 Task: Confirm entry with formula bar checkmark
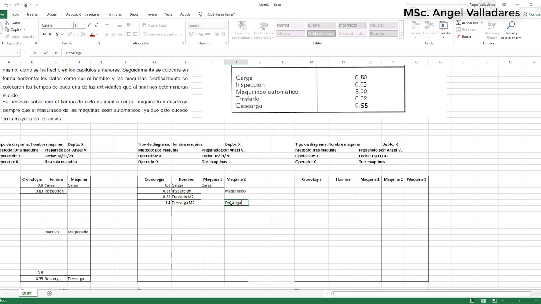pos(45,53)
